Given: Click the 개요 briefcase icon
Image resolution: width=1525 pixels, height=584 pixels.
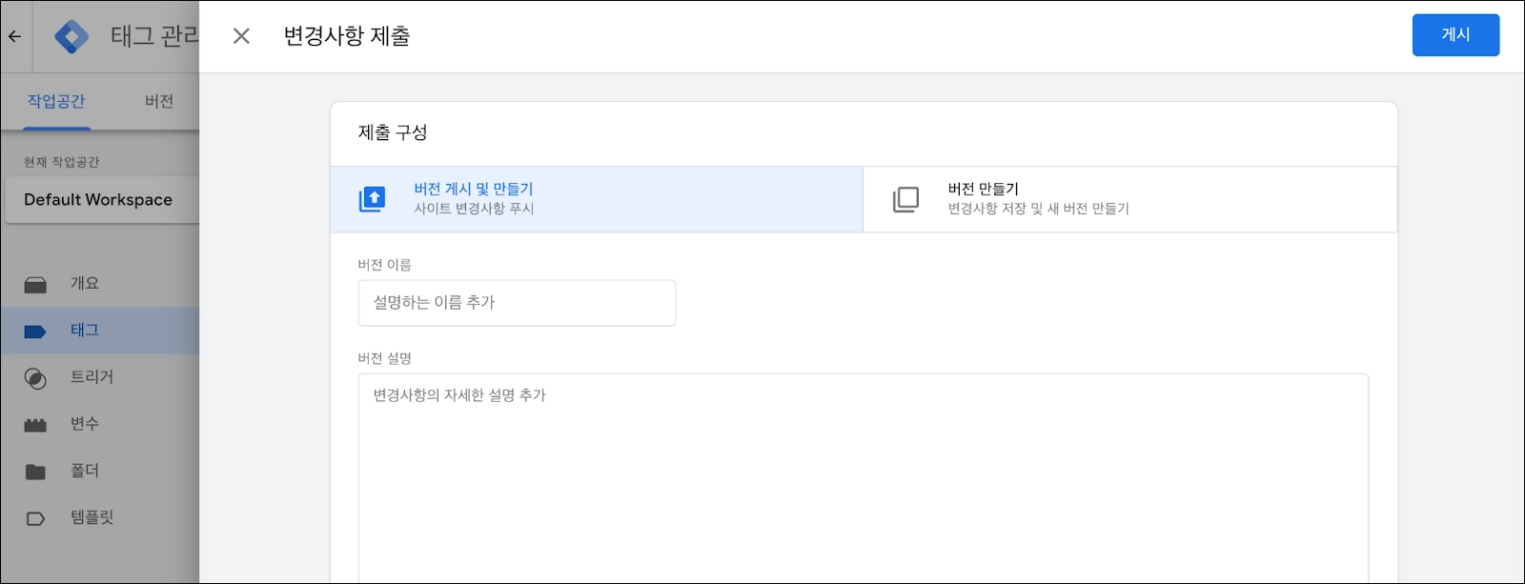Looking at the screenshot, I should point(35,284).
